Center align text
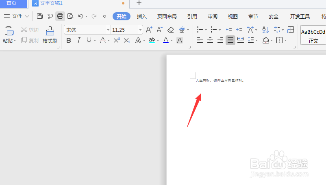326x185 pixels. tap(210, 40)
